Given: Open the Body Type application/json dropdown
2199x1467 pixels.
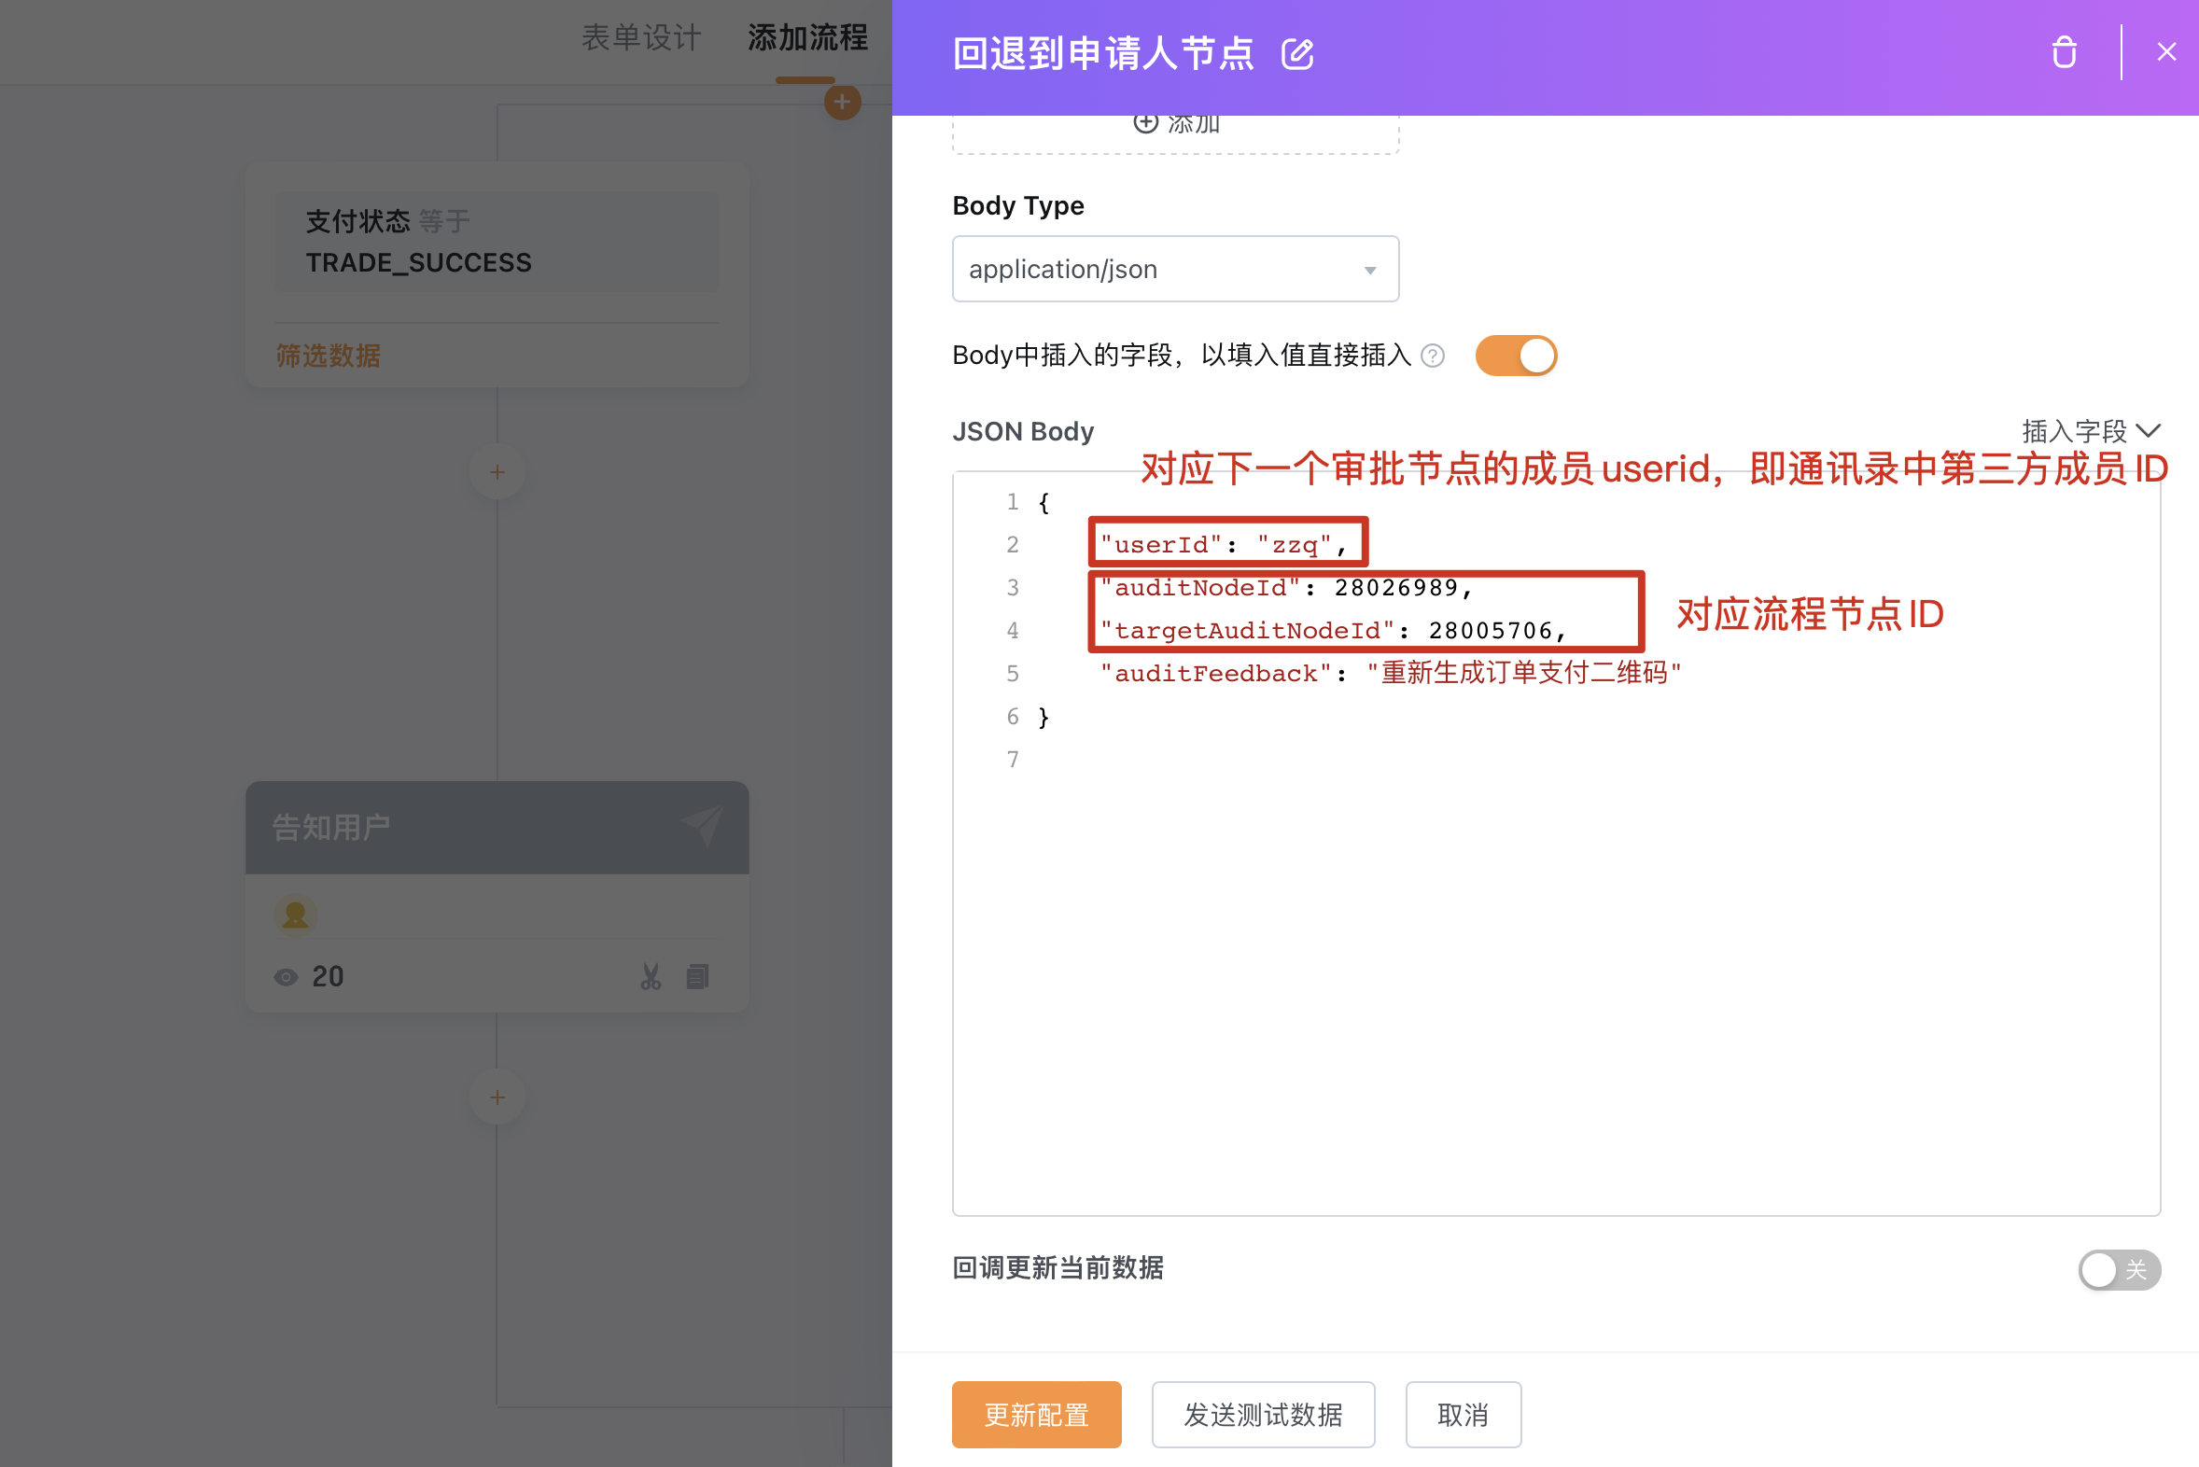Looking at the screenshot, I should click(x=1175, y=269).
